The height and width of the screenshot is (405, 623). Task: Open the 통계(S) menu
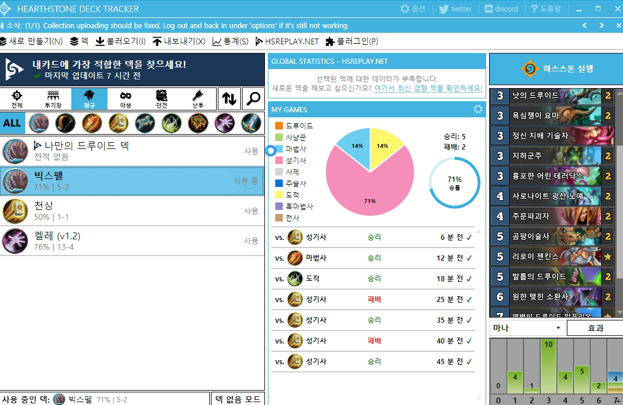[230, 41]
